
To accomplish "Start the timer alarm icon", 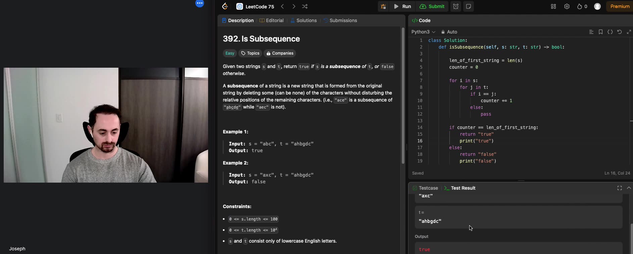I will pos(456,6).
